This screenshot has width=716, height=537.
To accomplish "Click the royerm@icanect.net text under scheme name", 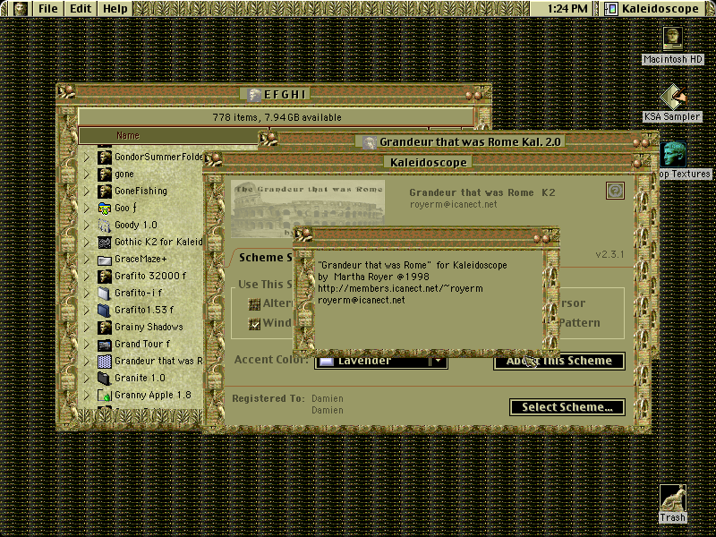I will coord(454,205).
